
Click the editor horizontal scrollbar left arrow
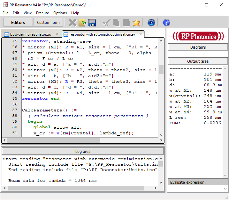(4, 140)
